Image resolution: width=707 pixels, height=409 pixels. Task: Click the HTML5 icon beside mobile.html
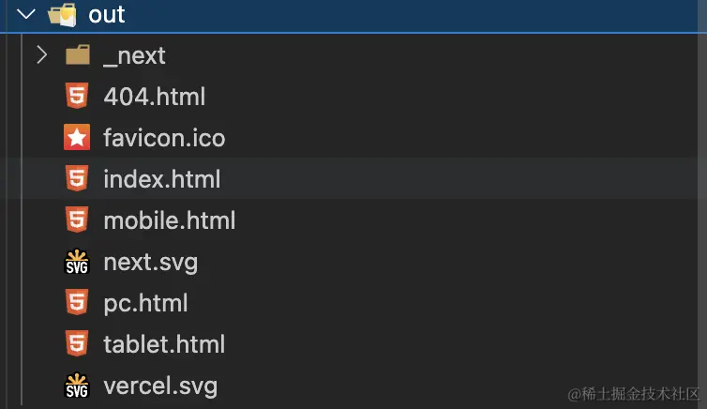point(77,220)
